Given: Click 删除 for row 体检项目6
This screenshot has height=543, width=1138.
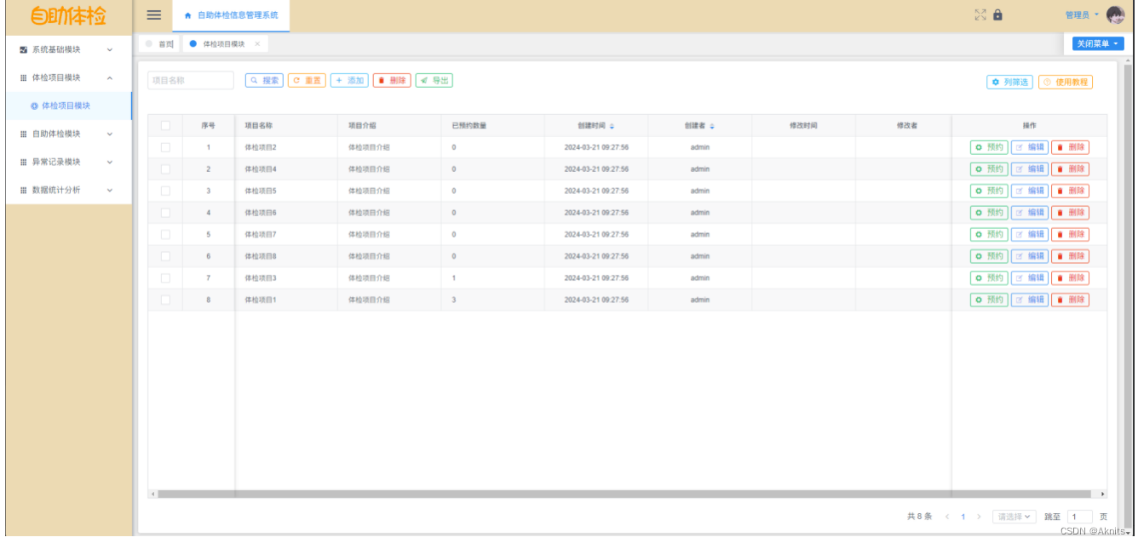Looking at the screenshot, I should [x=1071, y=212].
